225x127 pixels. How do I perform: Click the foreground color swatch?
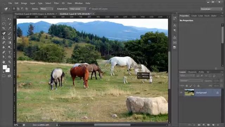pos(5,67)
